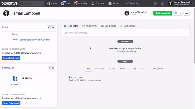Open Products in the top bar
Image resolution: width=195 pixels, height=109 pixels.
115,3
